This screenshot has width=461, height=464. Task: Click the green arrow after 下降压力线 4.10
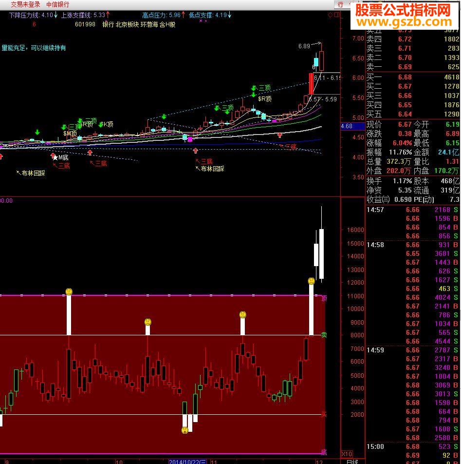pos(55,15)
